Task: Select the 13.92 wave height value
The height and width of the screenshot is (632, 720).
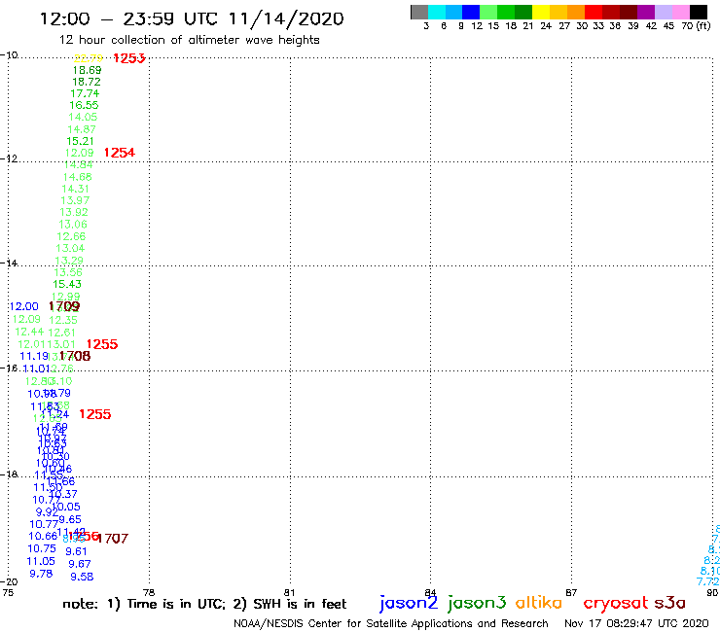Action: click(x=74, y=213)
